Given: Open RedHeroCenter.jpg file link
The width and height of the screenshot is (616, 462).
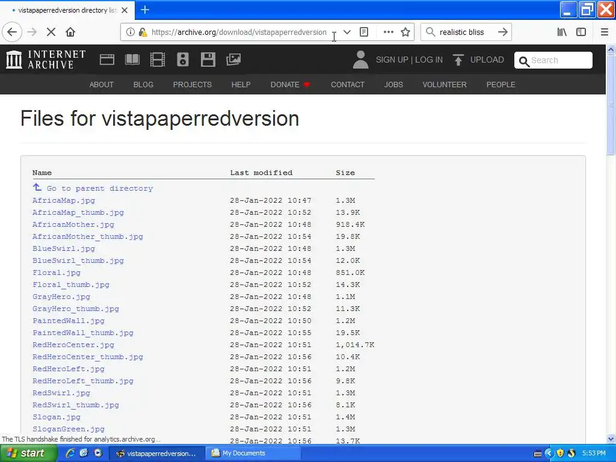Looking at the screenshot, I should [73, 345].
